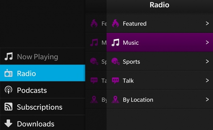213x130 pixels.
Task: Expand the Featured row chevron
Action: (207, 23)
